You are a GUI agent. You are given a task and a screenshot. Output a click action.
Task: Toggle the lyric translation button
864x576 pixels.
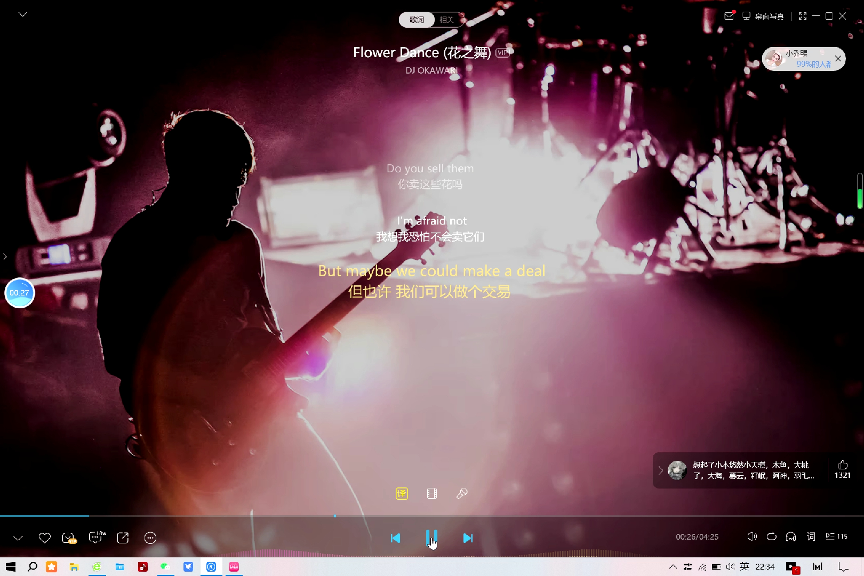[x=402, y=494]
